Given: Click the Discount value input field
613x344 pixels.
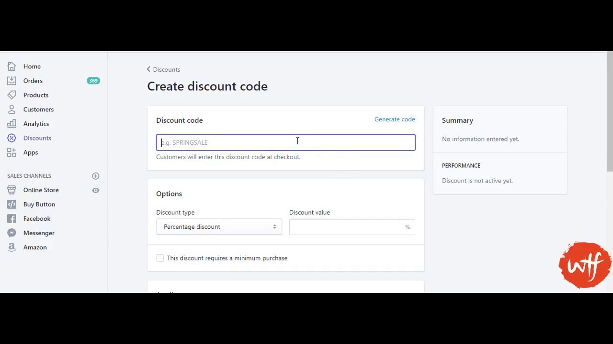Looking at the screenshot, I should [x=347, y=227].
